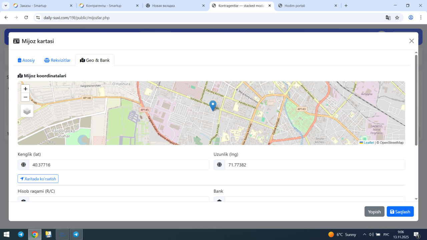Save with the Saqlash button
Screen dimensions: 427x240
pos(400,212)
